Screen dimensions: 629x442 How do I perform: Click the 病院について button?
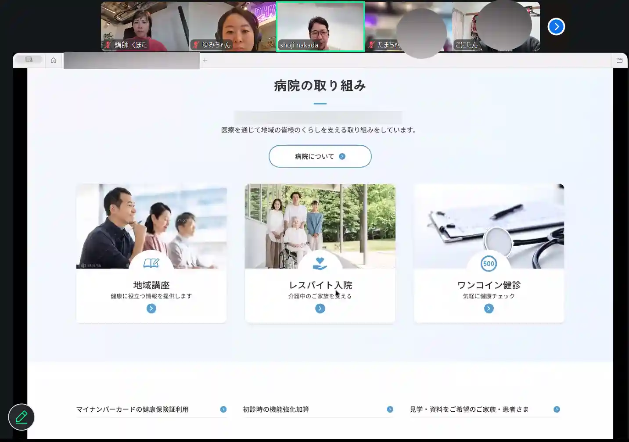pyautogui.click(x=320, y=156)
